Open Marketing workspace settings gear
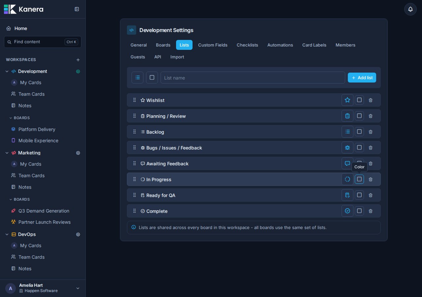Image resolution: width=422 pixels, height=297 pixels. 78,153
